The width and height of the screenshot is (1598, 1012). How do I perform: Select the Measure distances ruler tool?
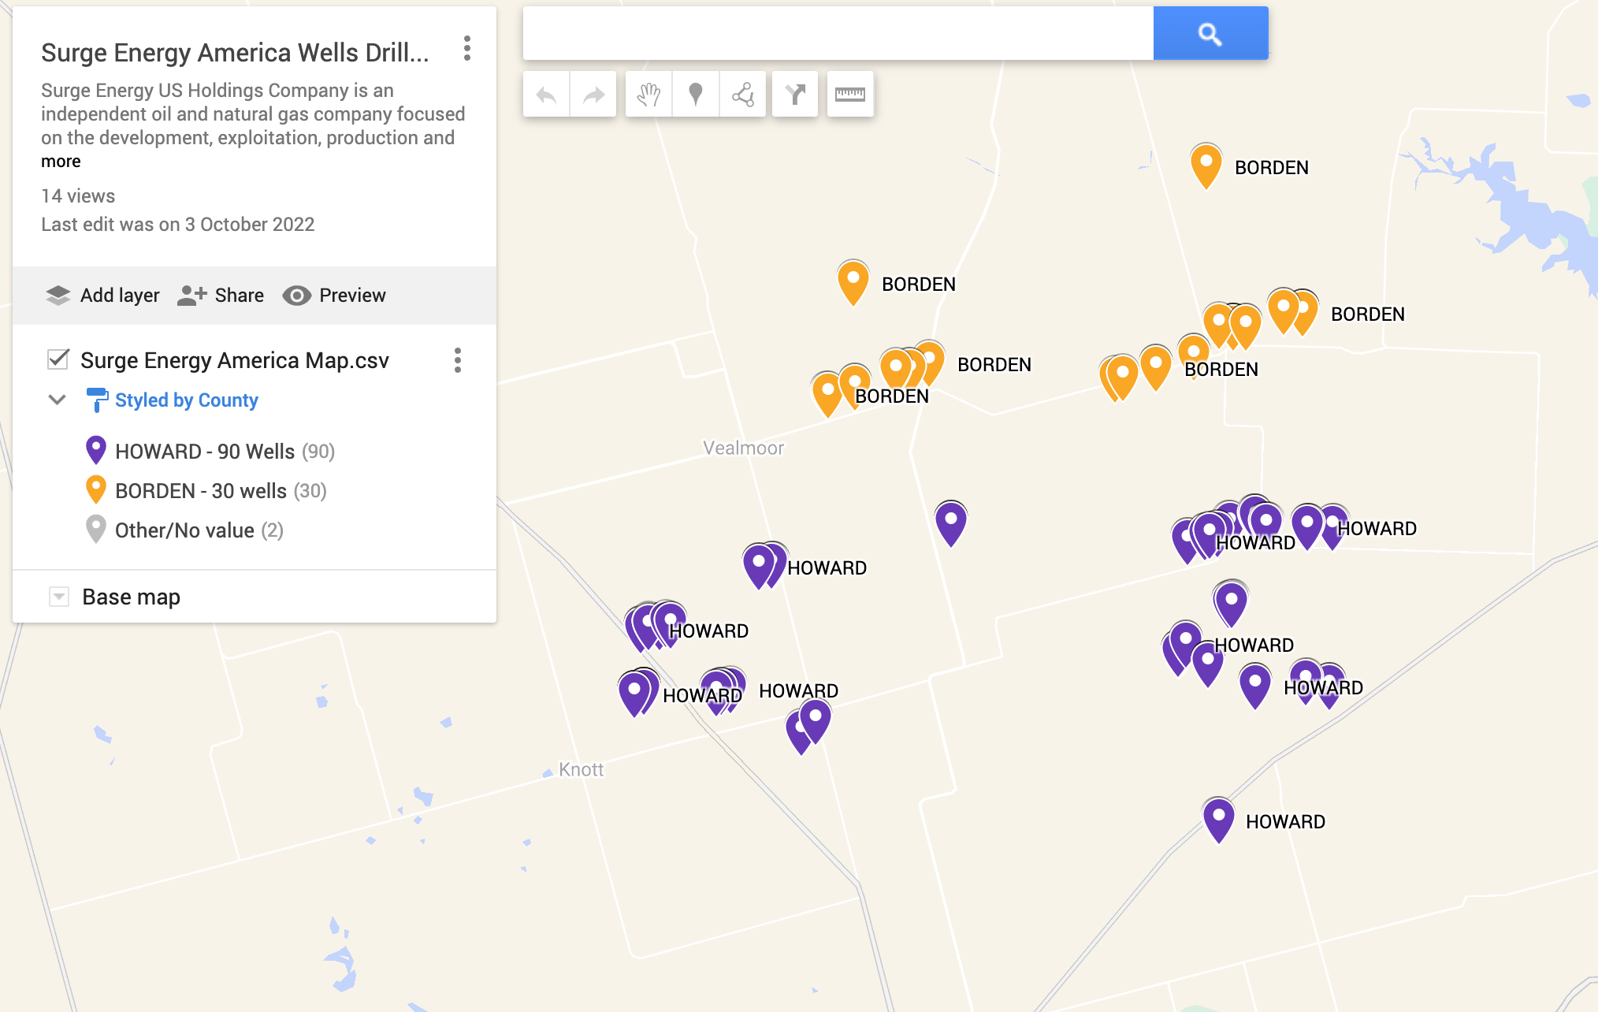tap(849, 95)
